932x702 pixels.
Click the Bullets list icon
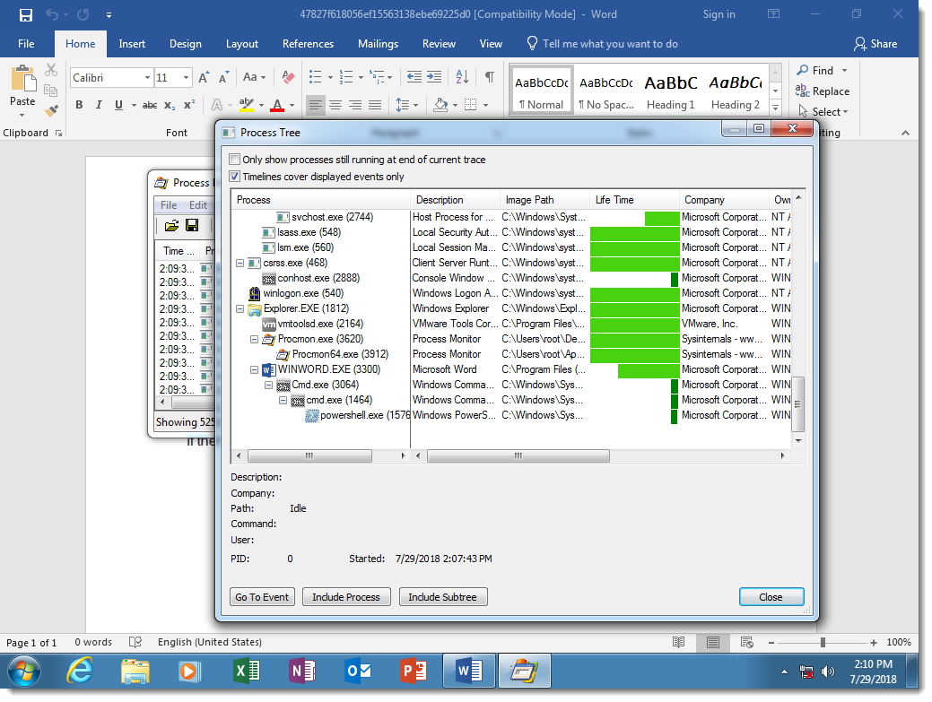316,77
